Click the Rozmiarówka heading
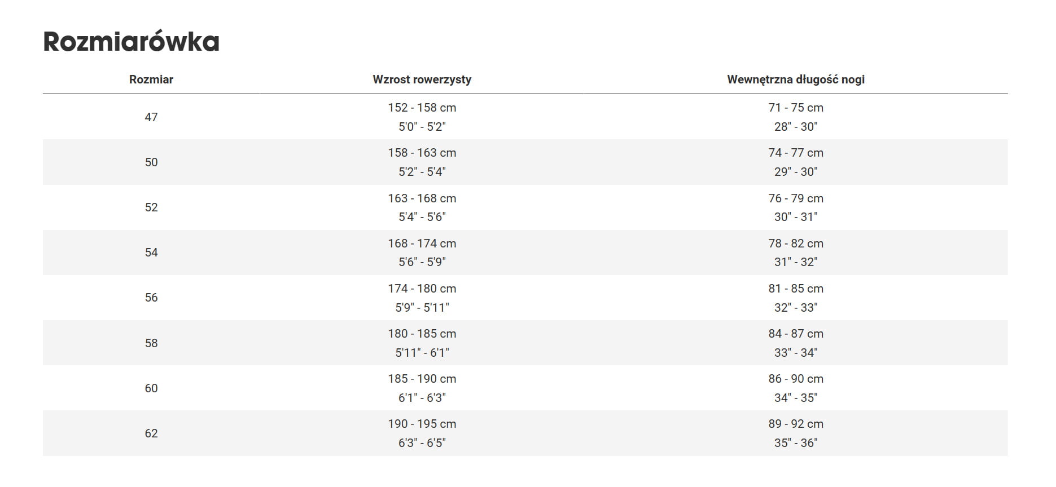The image size is (1056, 487). coord(131,42)
